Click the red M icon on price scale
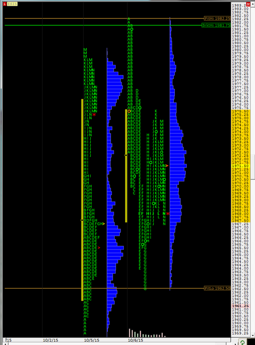This screenshot has width=255, height=345. (x=248, y=5)
